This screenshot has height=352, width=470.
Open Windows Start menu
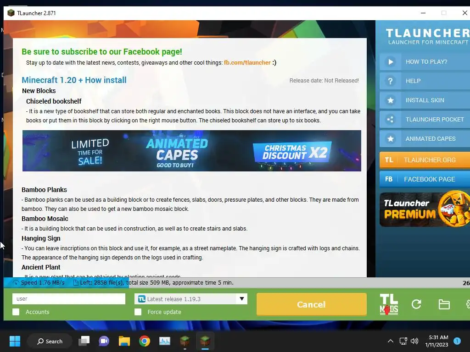15,341
